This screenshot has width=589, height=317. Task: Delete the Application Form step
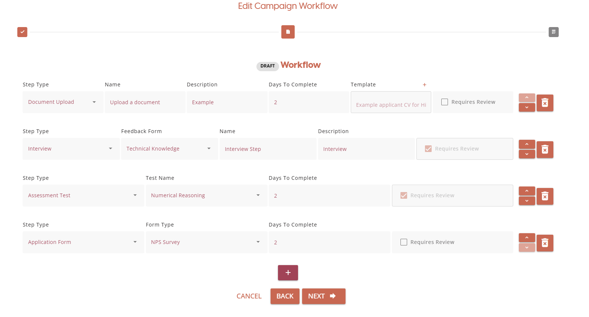coord(545,243)
